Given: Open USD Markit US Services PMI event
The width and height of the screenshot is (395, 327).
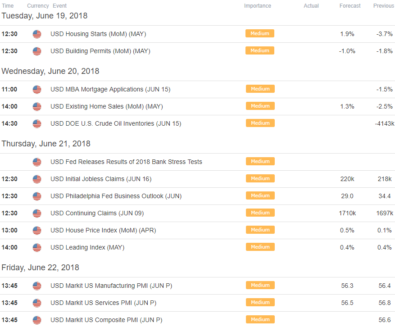Looking at the screenshot, I should click(x=103, y=303).
